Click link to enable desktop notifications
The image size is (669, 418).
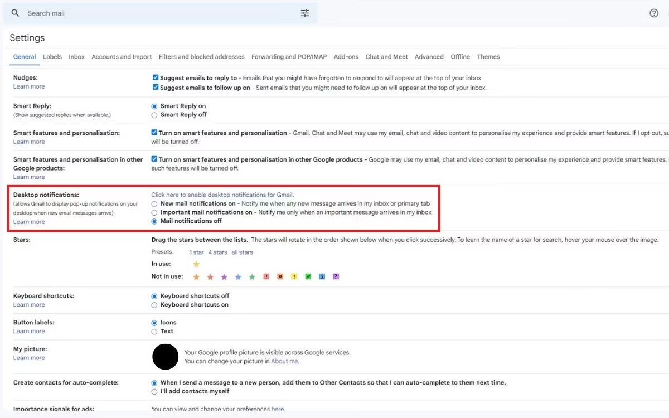coord(222,195)
